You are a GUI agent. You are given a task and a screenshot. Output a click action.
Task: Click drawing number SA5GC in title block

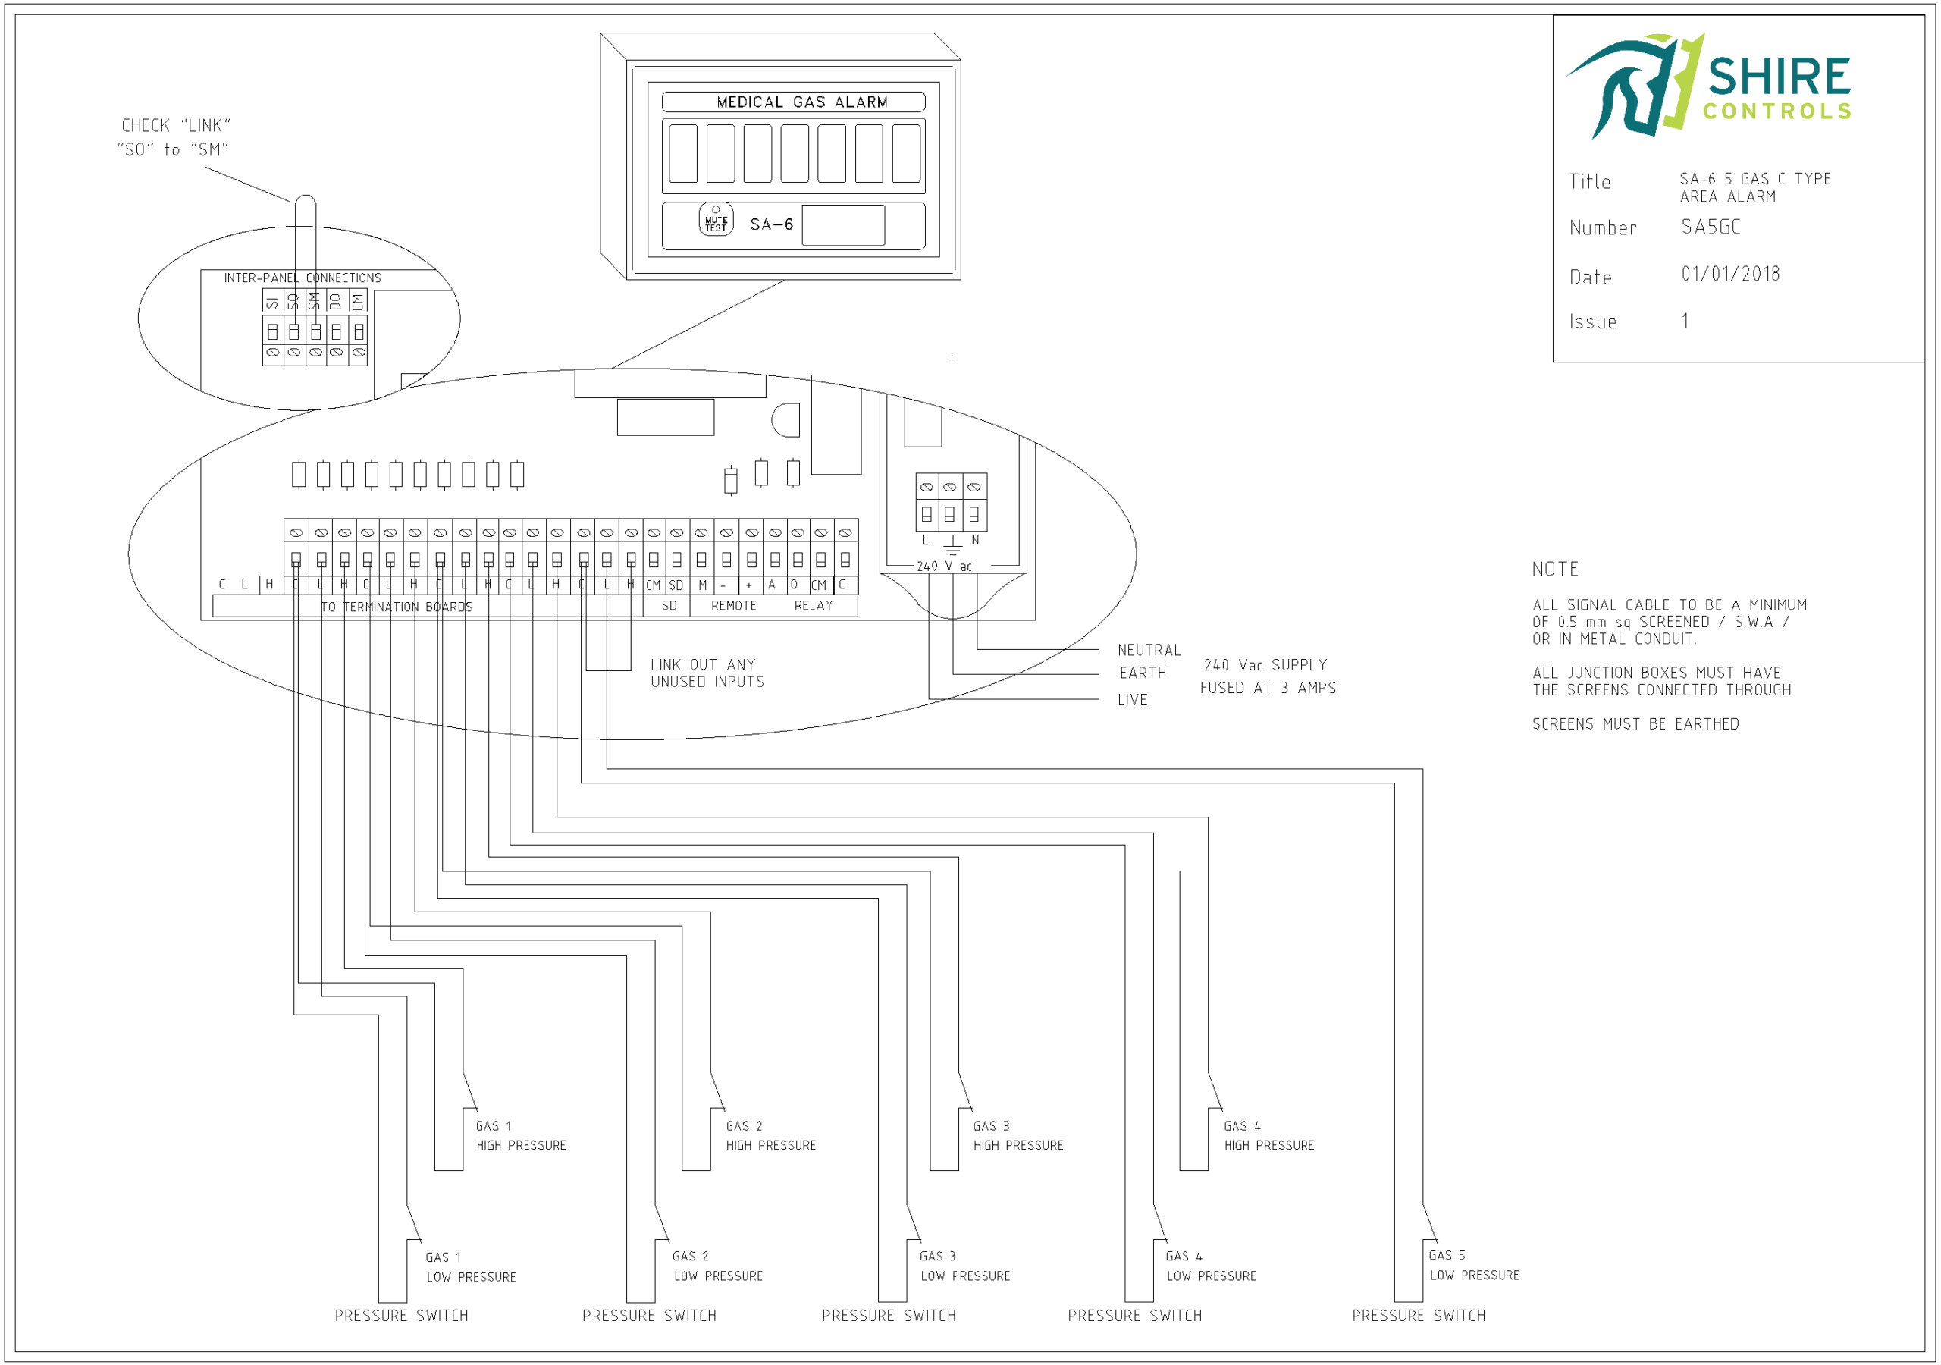1711,227
